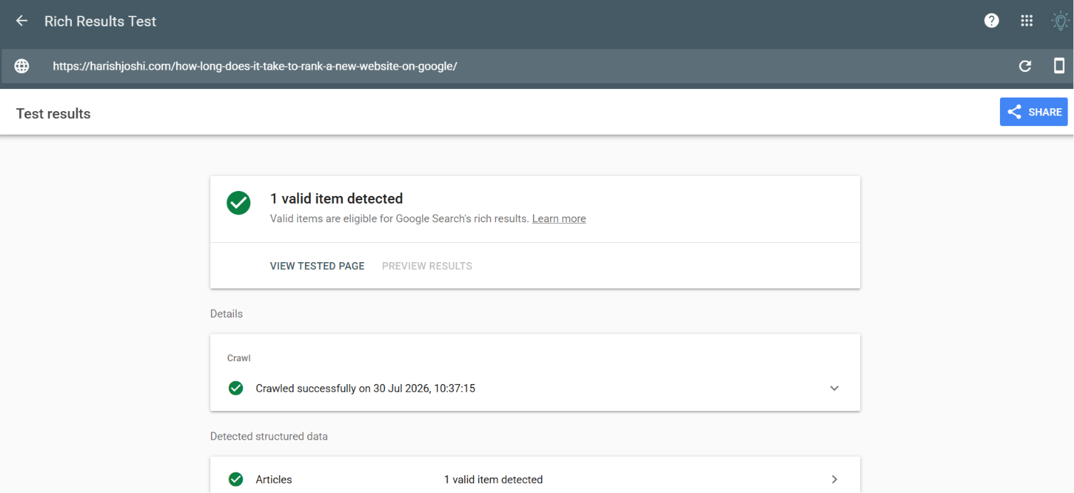Click the Rich Results Test title
The height and width of the screenshot is (493, 1074).
click(100, 21)
